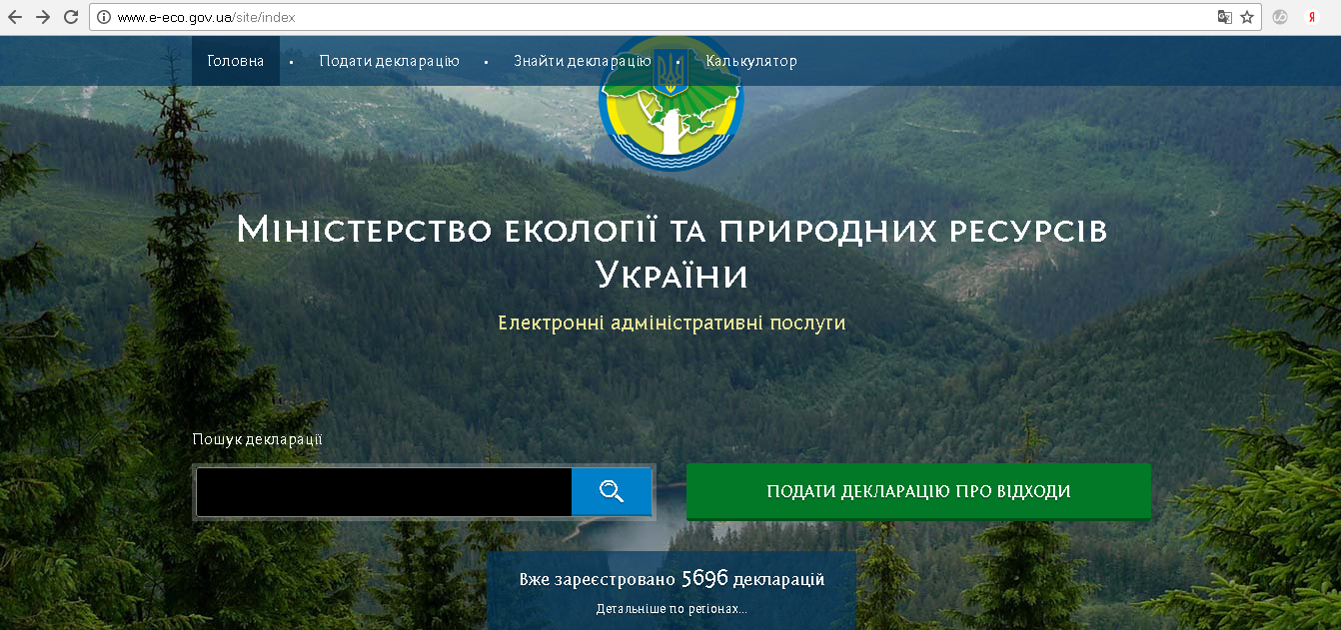Open the translate page icon
This screenshot has height=630, width=1341.
point(1224,17)
